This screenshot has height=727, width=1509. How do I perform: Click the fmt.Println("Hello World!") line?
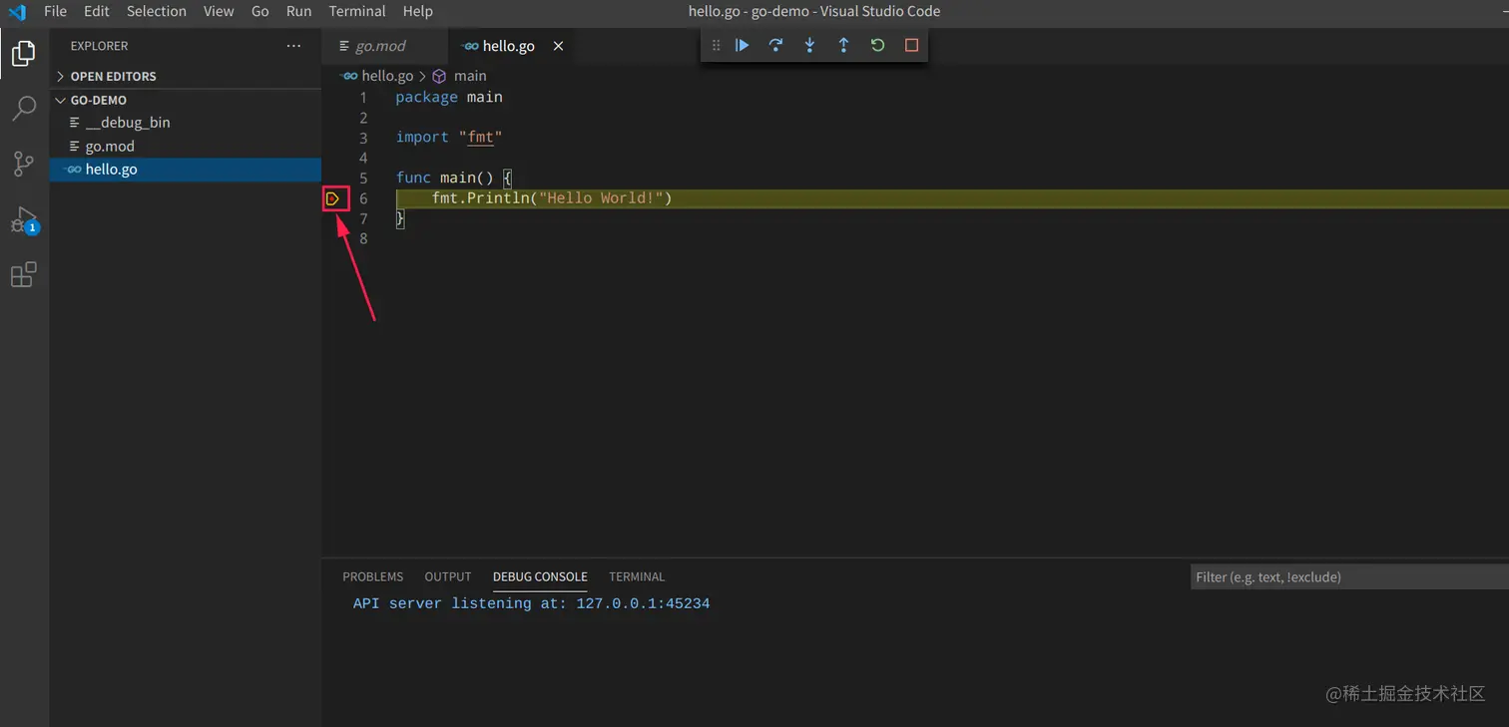tap(552, 198)
